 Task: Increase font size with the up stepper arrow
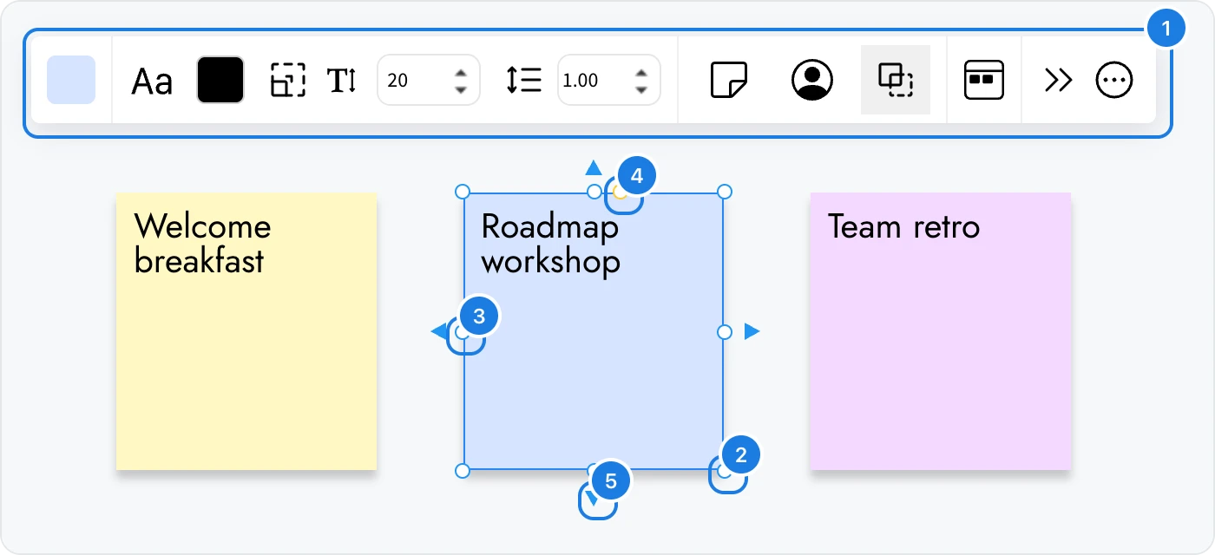(x=462, y=72)
